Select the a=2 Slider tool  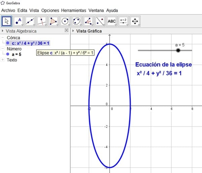[x=123, y=21]
